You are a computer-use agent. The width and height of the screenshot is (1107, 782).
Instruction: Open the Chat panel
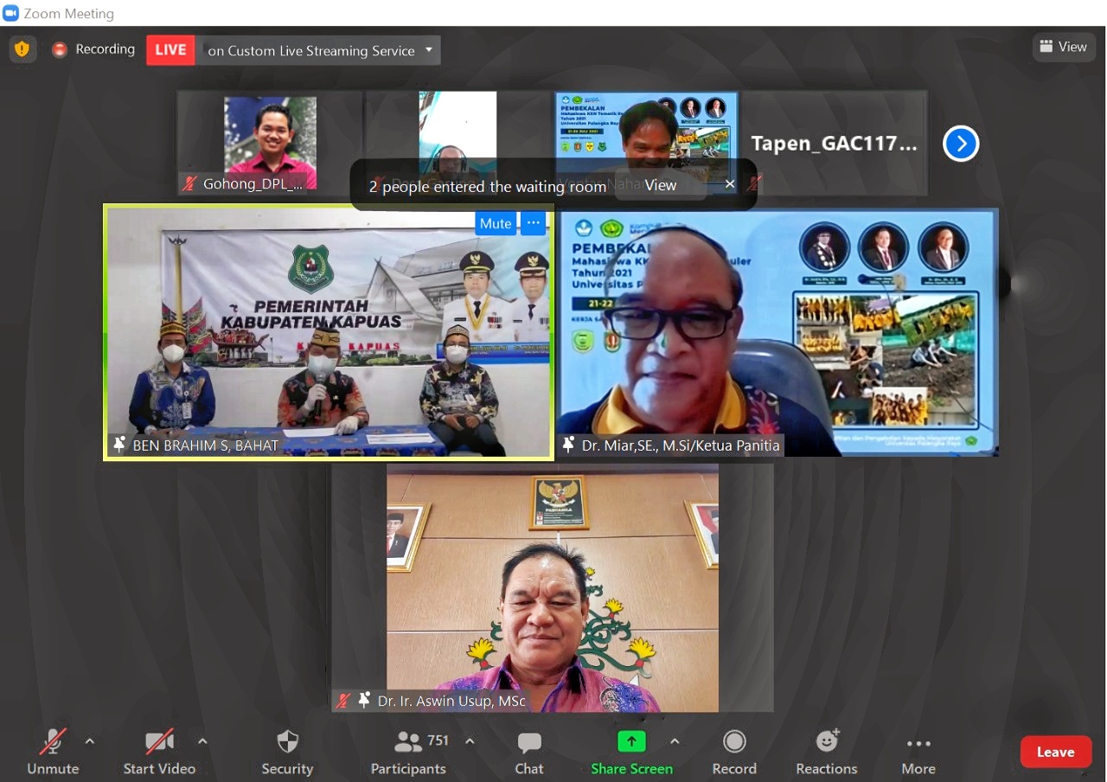point(528,743)
